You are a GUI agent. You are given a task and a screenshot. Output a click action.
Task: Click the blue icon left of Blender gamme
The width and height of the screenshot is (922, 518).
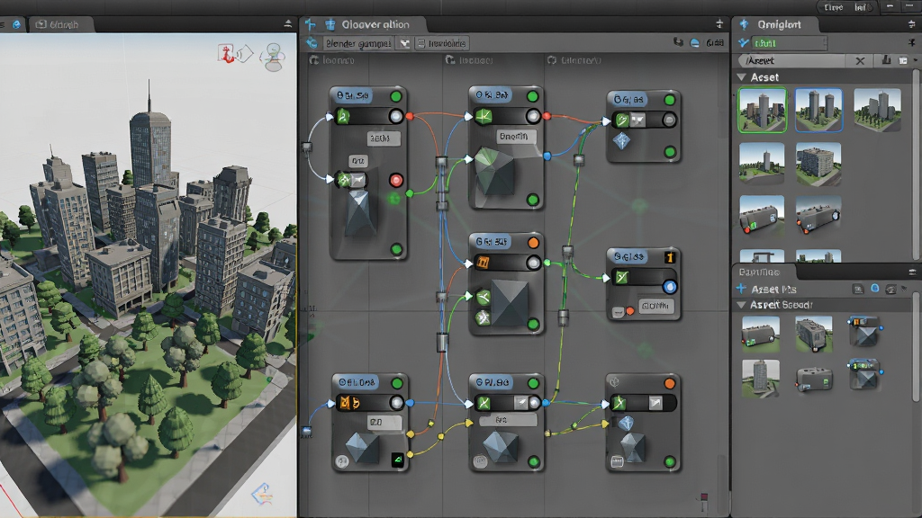click(312, 43)
